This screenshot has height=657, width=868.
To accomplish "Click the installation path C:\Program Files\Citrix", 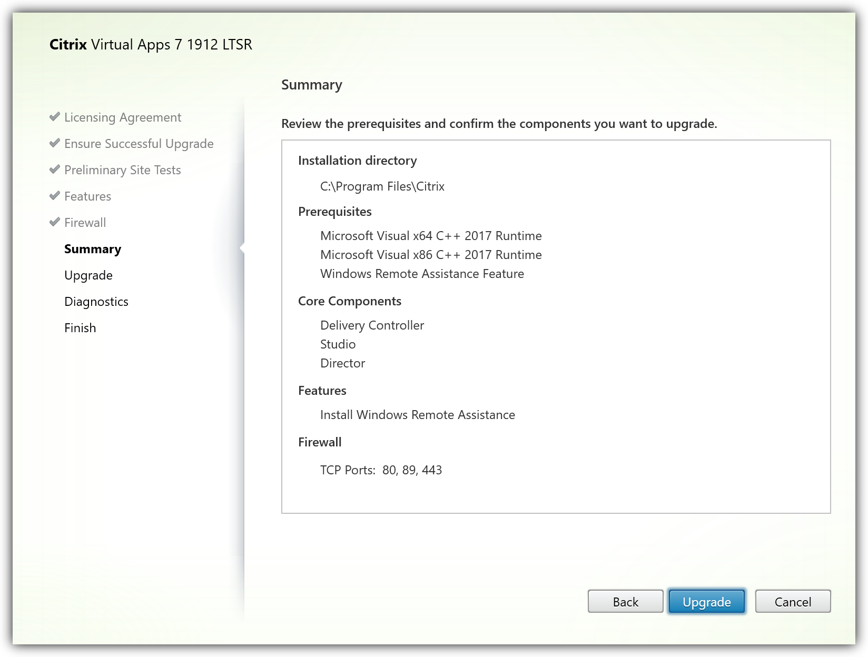I will [382, 186].
